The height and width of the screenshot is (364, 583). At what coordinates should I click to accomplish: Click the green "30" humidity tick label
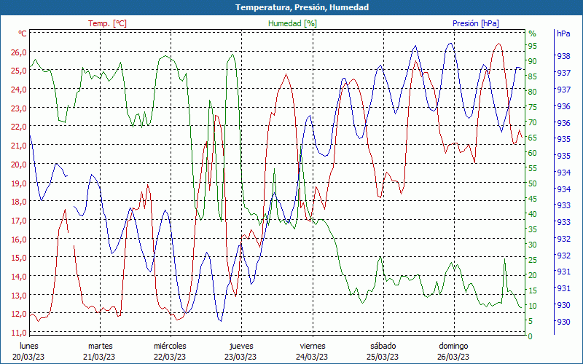(533, 245)
